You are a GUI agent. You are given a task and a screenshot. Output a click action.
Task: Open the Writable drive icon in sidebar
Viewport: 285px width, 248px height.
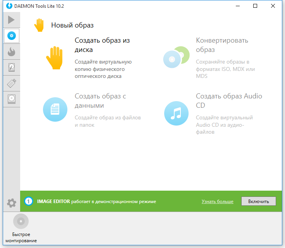point(12,99)
